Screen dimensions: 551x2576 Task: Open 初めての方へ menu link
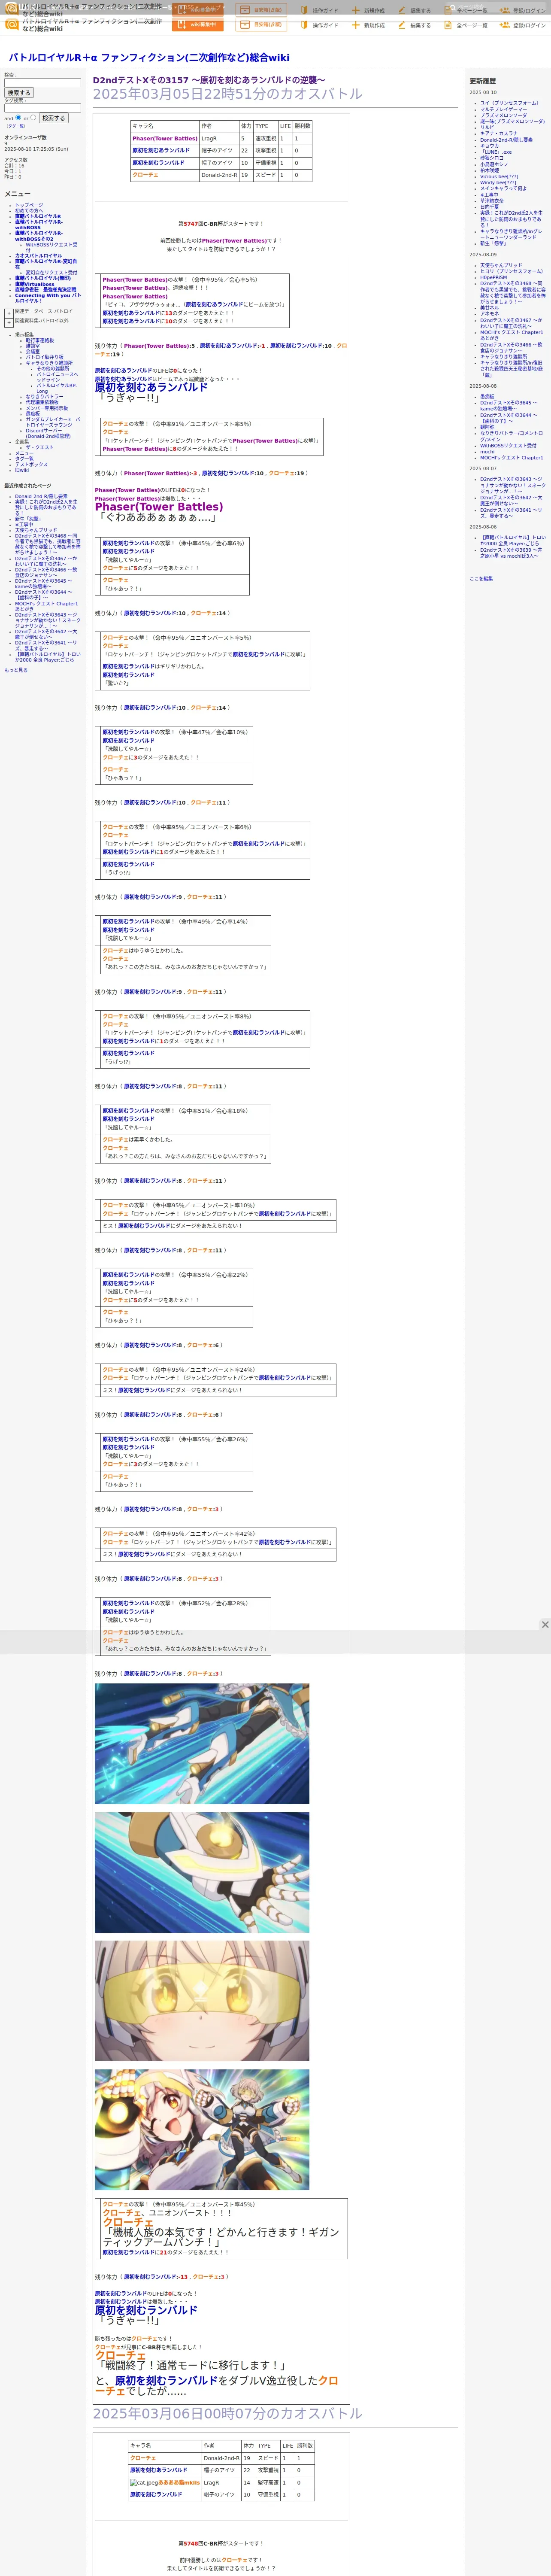pos(29,211)
